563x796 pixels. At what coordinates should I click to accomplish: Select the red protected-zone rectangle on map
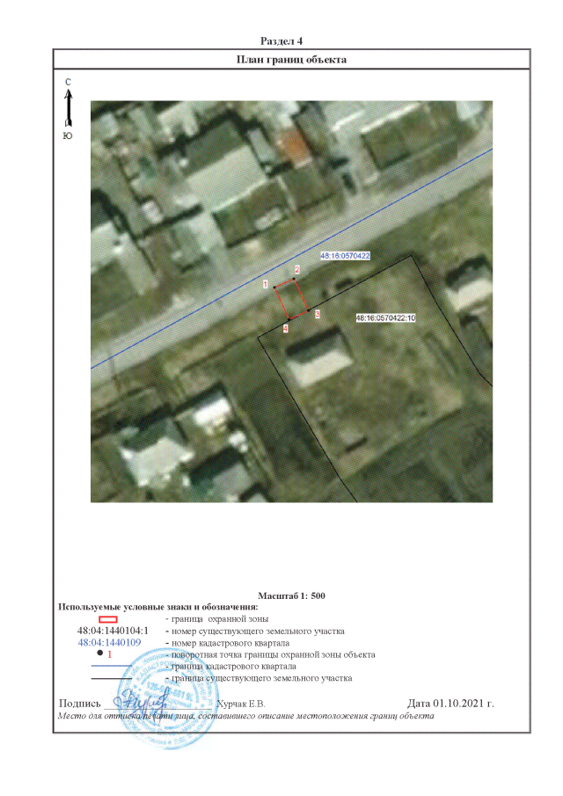click(x=291, y=299)
